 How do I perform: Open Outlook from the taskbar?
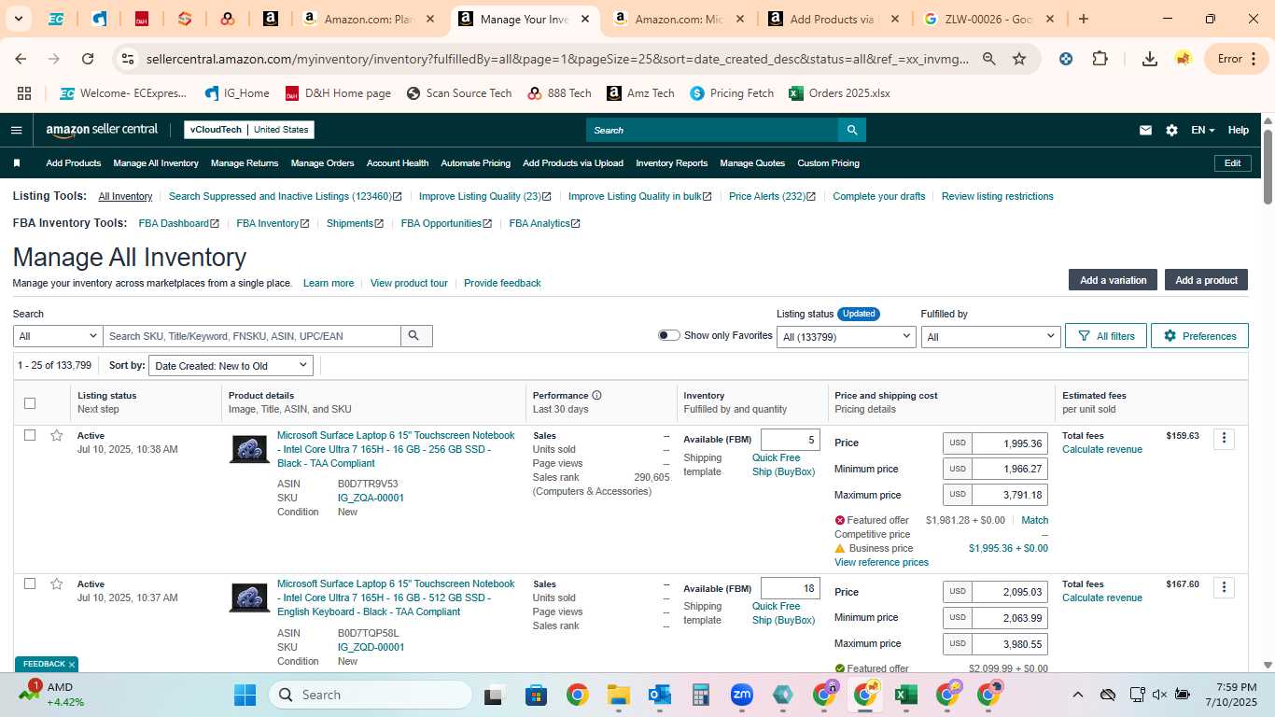(x=660, y=695)
